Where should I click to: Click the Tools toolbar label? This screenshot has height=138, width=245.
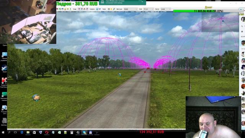click(x=104, y=9)
